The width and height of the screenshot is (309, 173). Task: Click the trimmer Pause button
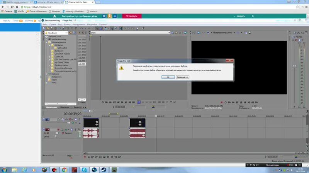[114, 102]
